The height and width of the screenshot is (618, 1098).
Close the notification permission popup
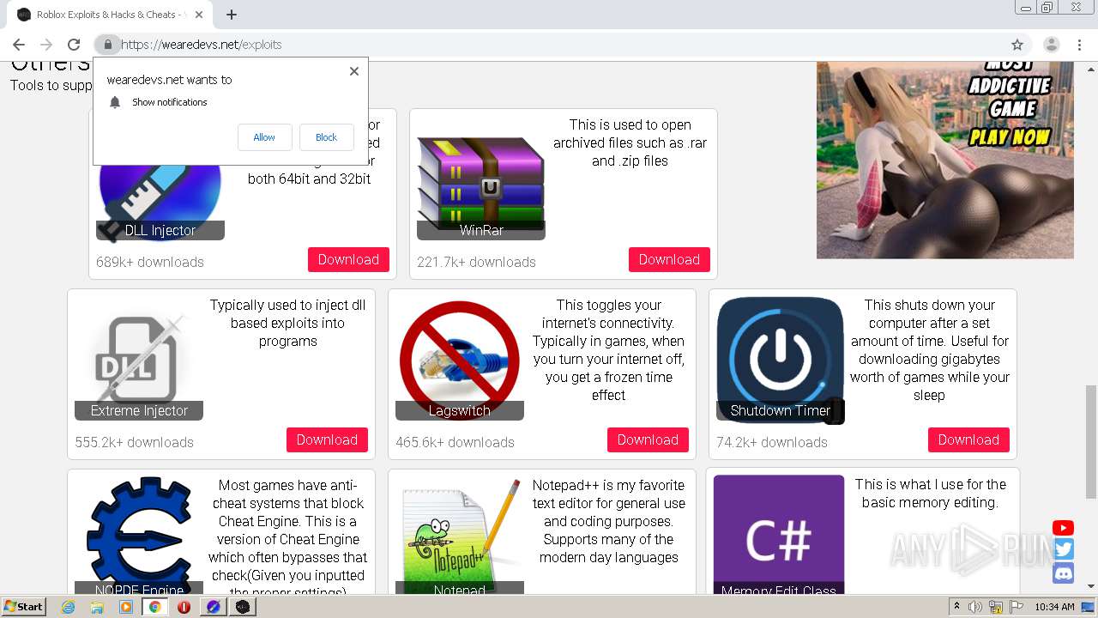(354, 71)
